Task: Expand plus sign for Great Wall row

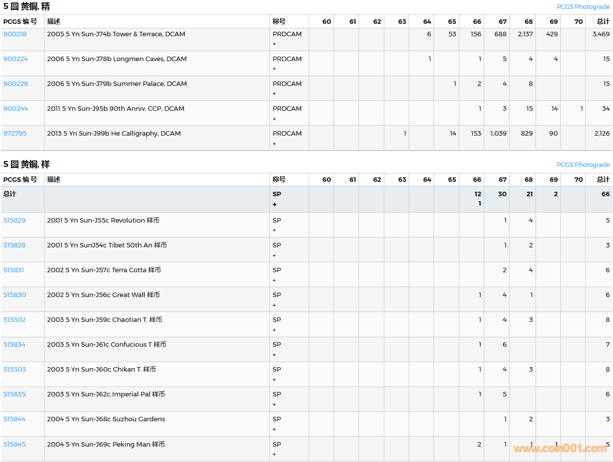Action: click(274, 305)
